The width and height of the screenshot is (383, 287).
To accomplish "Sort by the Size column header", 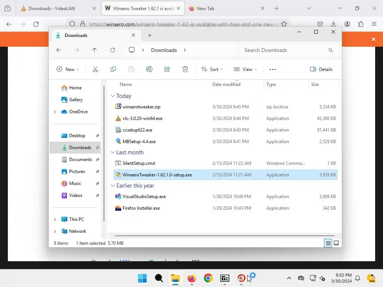I will point(315,84).
